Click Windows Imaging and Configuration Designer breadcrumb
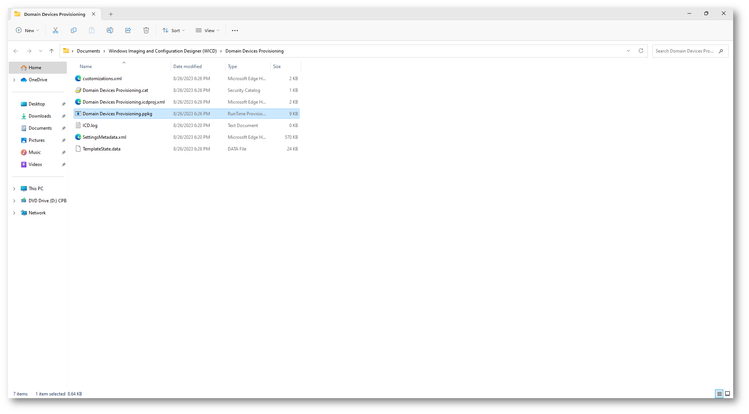Image resolution: width=749 pixels, height=414 pixels. pyautogui.click(x=163, y=51)
